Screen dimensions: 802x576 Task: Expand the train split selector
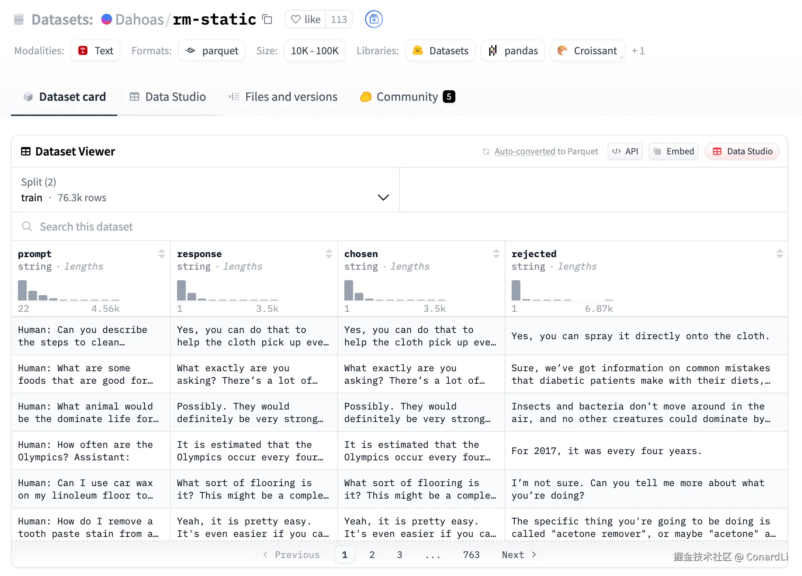(x=383, y=197)
